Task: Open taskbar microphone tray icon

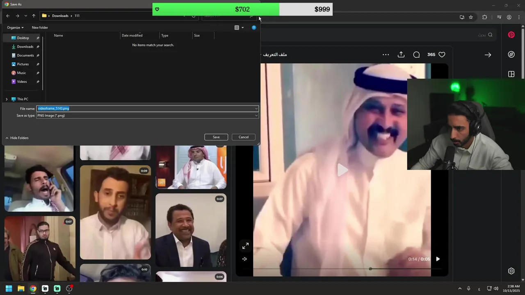Action: [x=468, y=289]
